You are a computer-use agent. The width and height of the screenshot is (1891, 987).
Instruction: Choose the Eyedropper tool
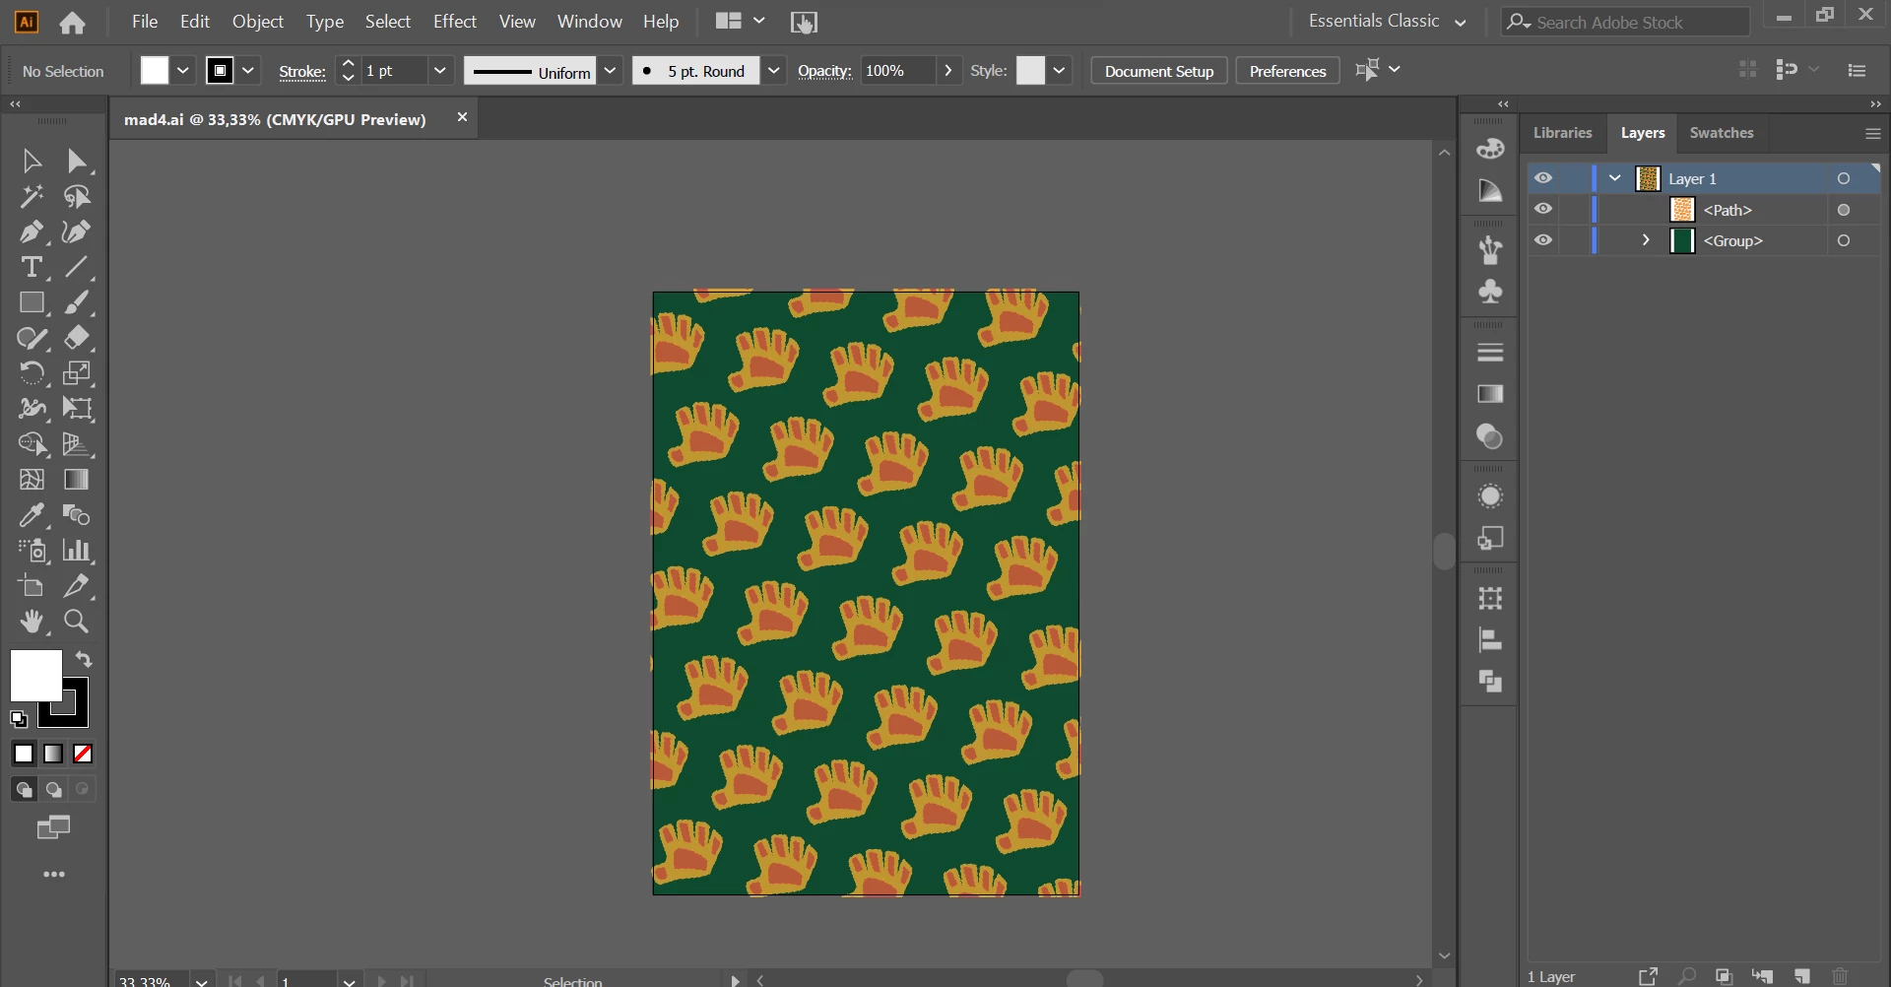pyautogui.click(x=32, y=515)
